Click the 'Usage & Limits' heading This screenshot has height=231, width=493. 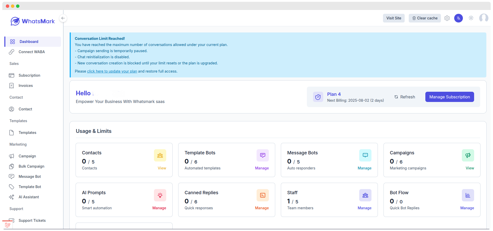94,131
